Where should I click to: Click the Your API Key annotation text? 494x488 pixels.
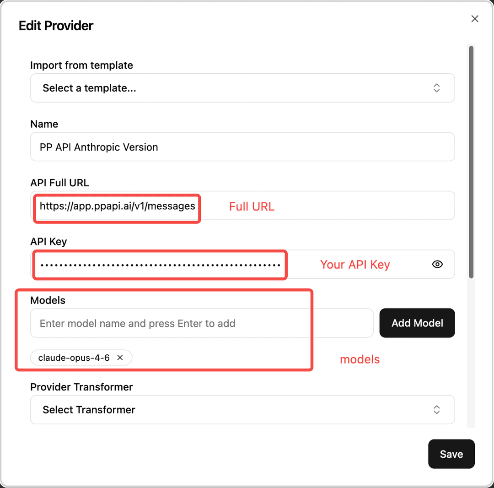[x=356, y=264]
